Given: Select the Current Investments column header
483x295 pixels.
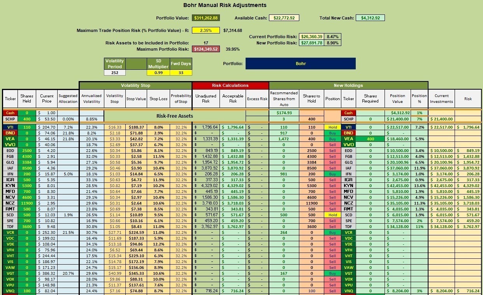Looking at the screenshot, I should pos(441,99).
